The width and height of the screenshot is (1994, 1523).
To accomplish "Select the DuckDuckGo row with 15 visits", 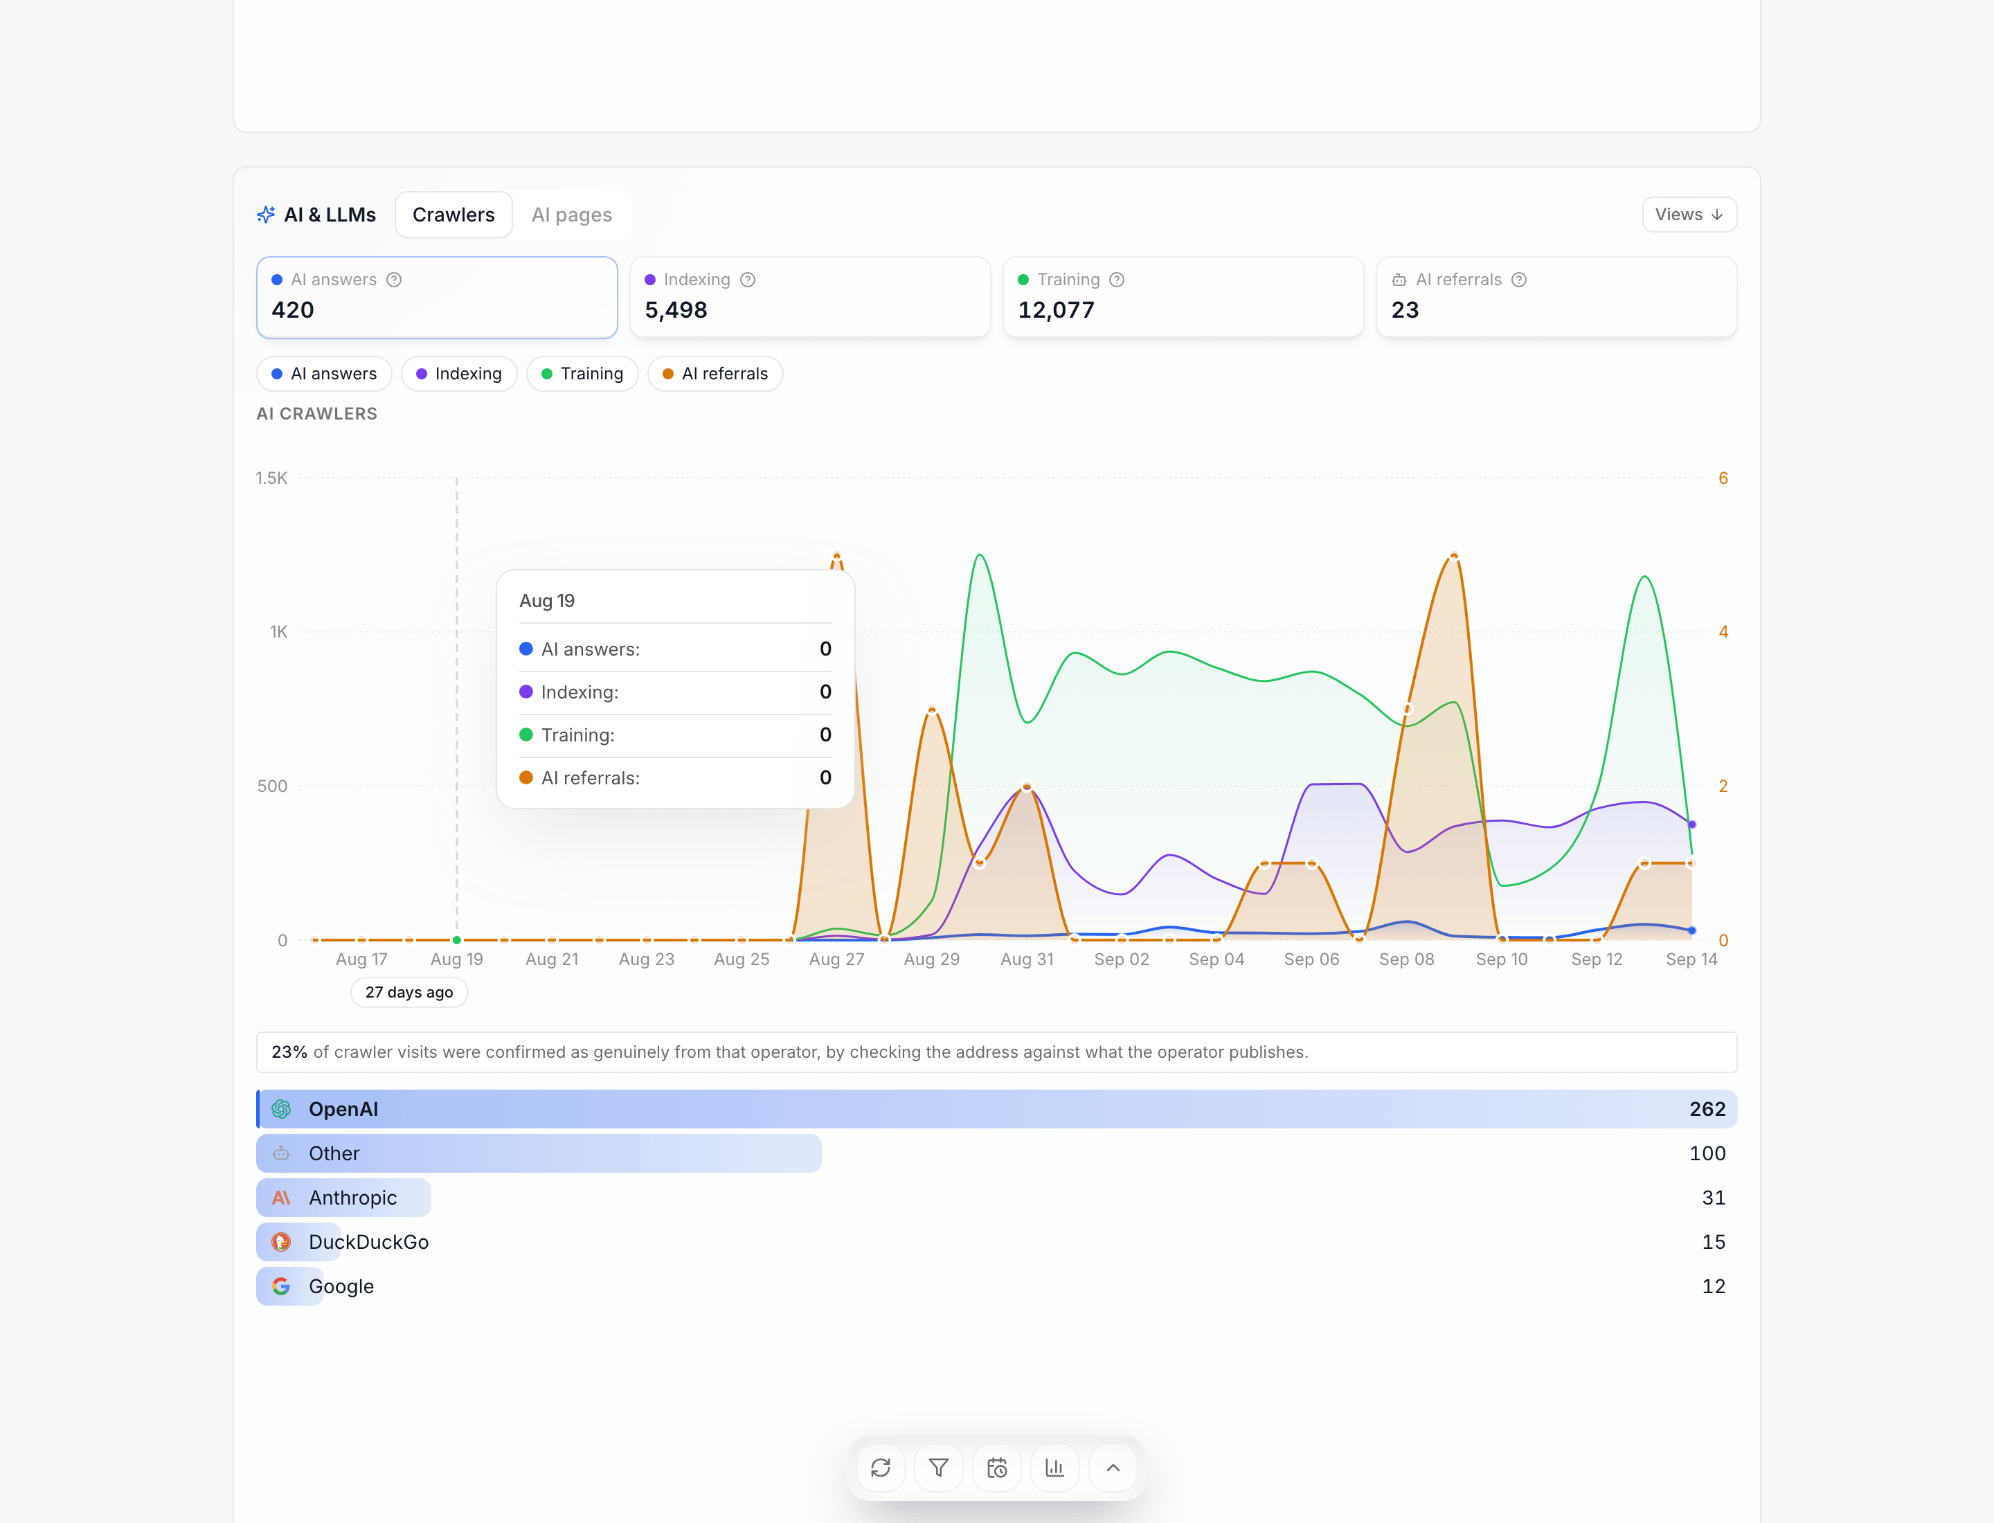I will pos(996,1242).
